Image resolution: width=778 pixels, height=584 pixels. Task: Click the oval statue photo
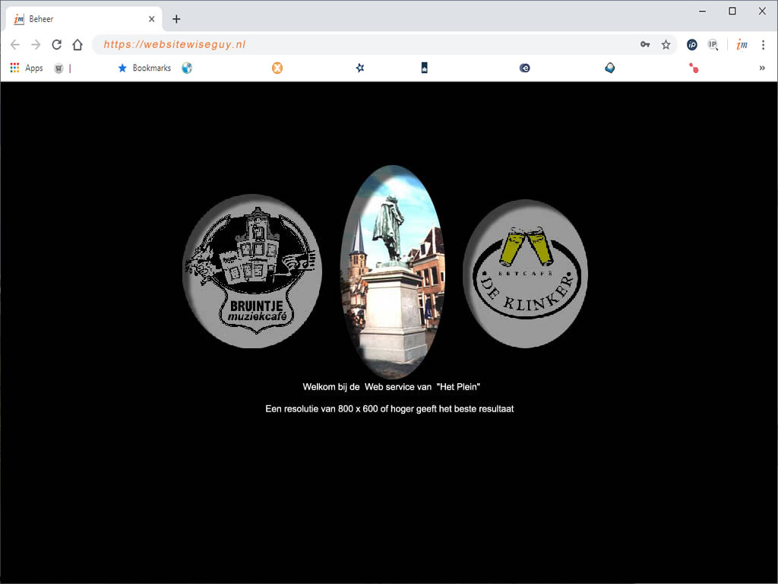[392, 271]
